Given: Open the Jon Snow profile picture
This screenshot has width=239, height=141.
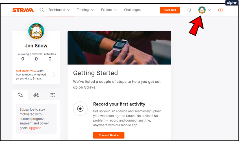Looking at the screenshot, I should pos(36,31).
